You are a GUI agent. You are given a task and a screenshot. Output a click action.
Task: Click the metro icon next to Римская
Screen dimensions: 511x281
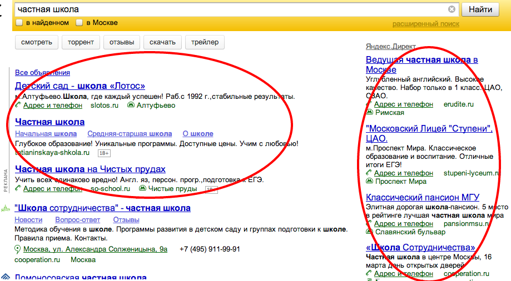(x=369, y=112)
